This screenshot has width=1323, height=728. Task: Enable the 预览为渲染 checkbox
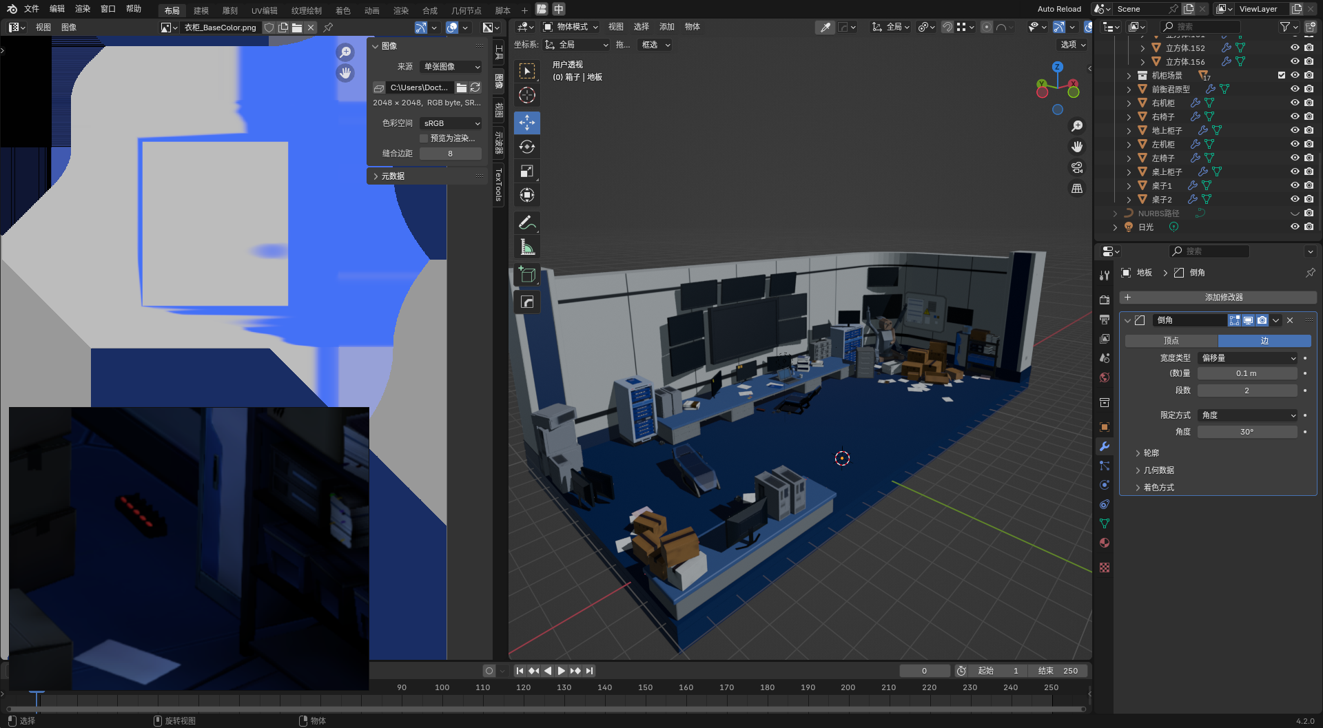tap(424, 138)
